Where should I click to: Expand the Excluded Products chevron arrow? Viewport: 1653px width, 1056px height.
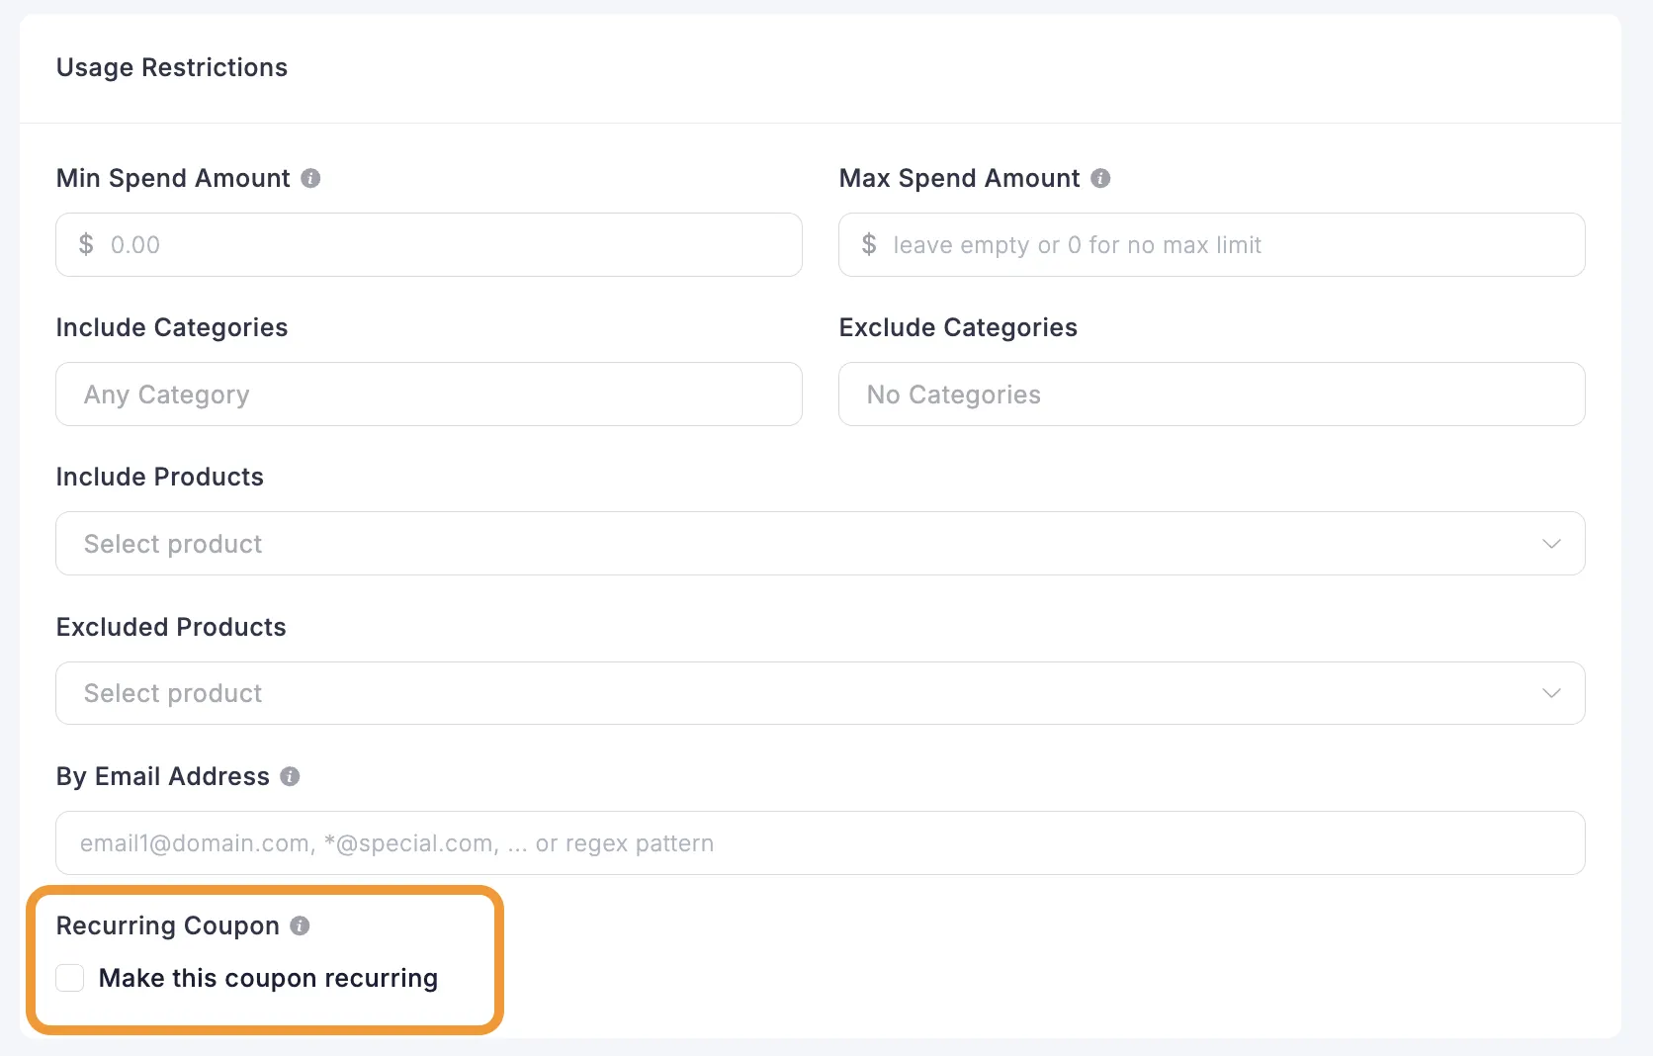tap(1551, 693)
